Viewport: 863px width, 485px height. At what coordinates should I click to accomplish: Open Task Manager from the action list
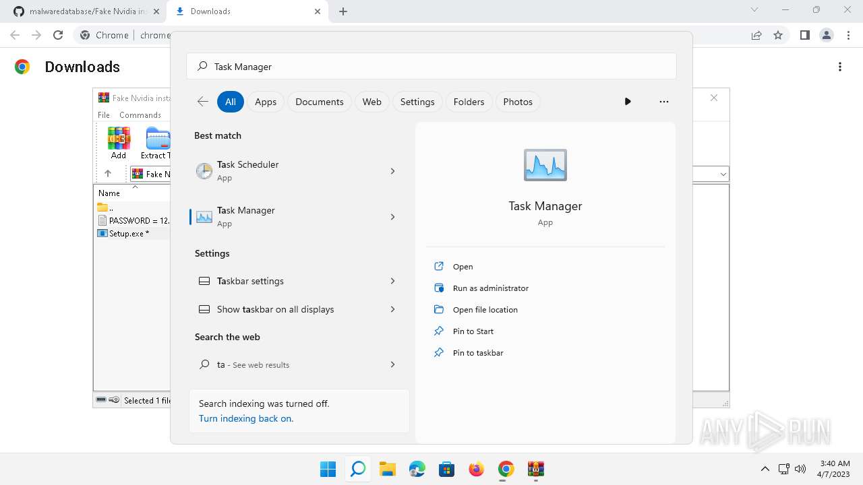click(463, 267)
